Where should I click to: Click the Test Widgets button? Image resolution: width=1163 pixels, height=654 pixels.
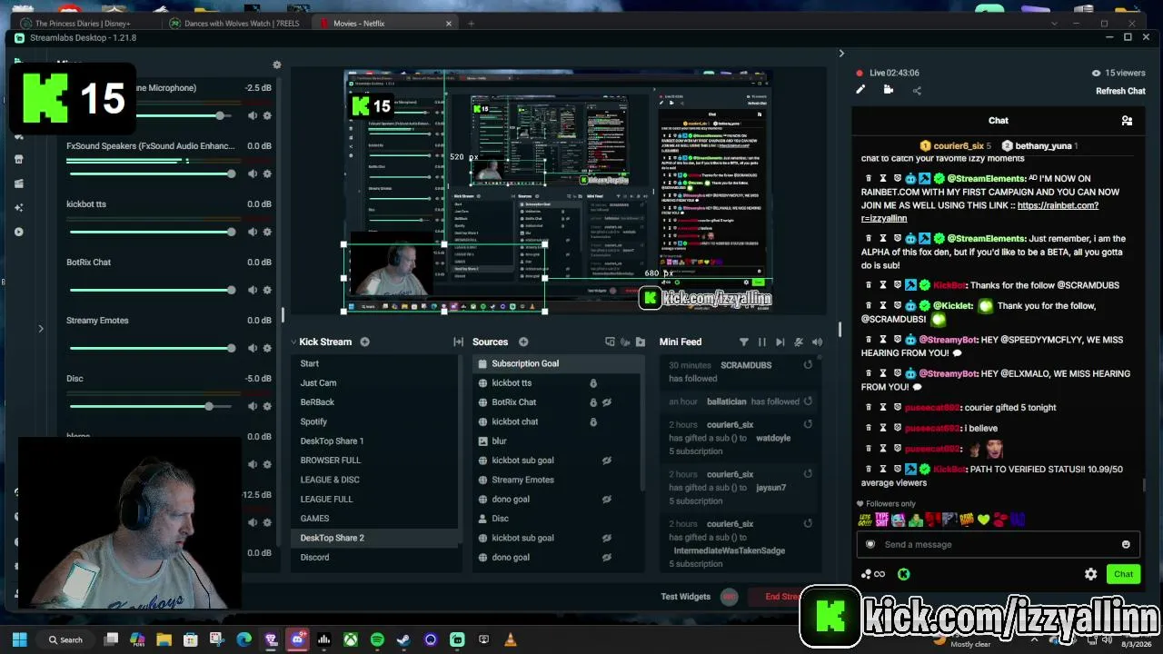[x=685, y=597]
